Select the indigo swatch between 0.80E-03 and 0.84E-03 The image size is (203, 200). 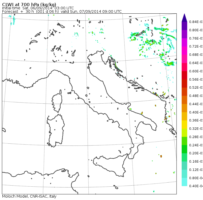pos(184,26)
